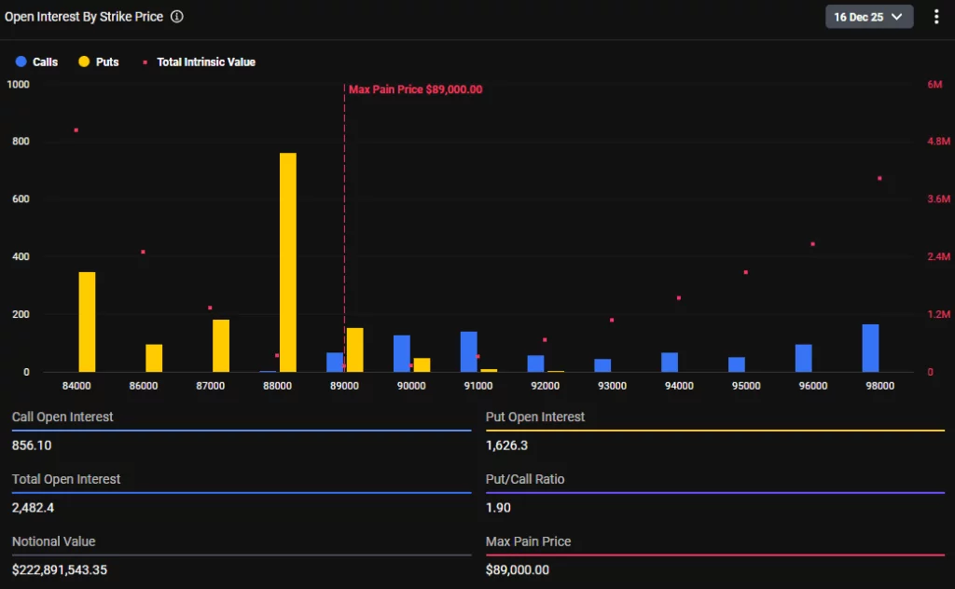Click the yellow put bar at 84000
The width and height of the screenshot is (955, 589).
tap(87, 322)
